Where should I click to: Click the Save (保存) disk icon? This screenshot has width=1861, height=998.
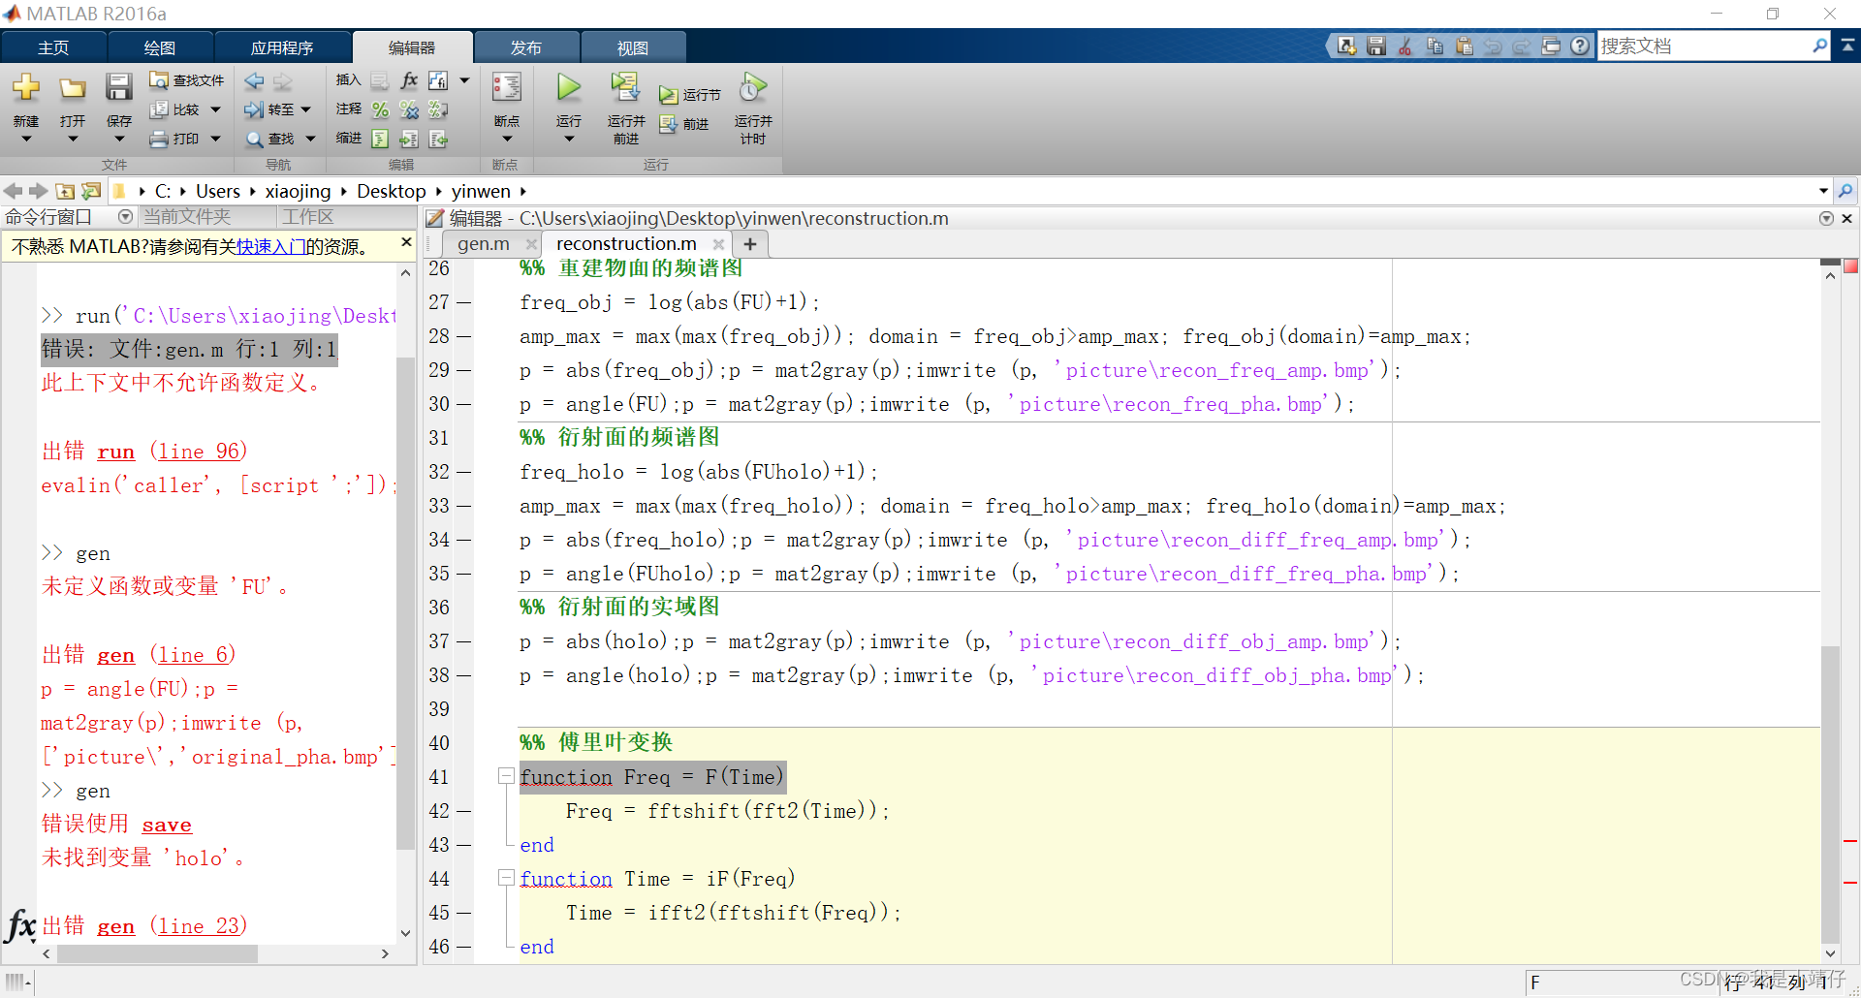(x=119, y=88)
